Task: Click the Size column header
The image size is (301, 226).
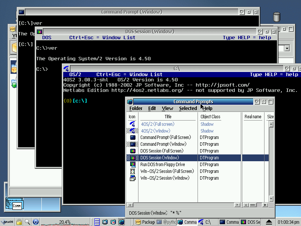Action: (x=270, y=117)
